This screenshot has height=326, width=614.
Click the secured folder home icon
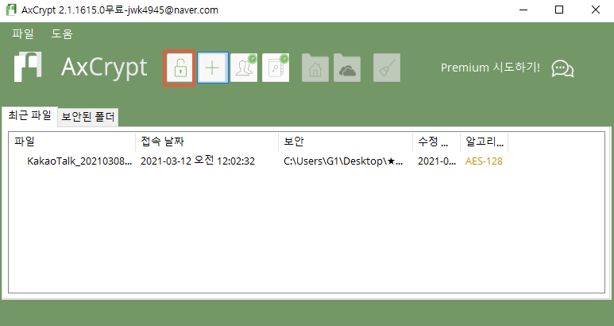pos(315,68)
